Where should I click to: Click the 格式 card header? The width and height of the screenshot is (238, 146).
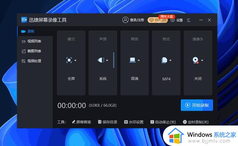(x=166, y=39)
